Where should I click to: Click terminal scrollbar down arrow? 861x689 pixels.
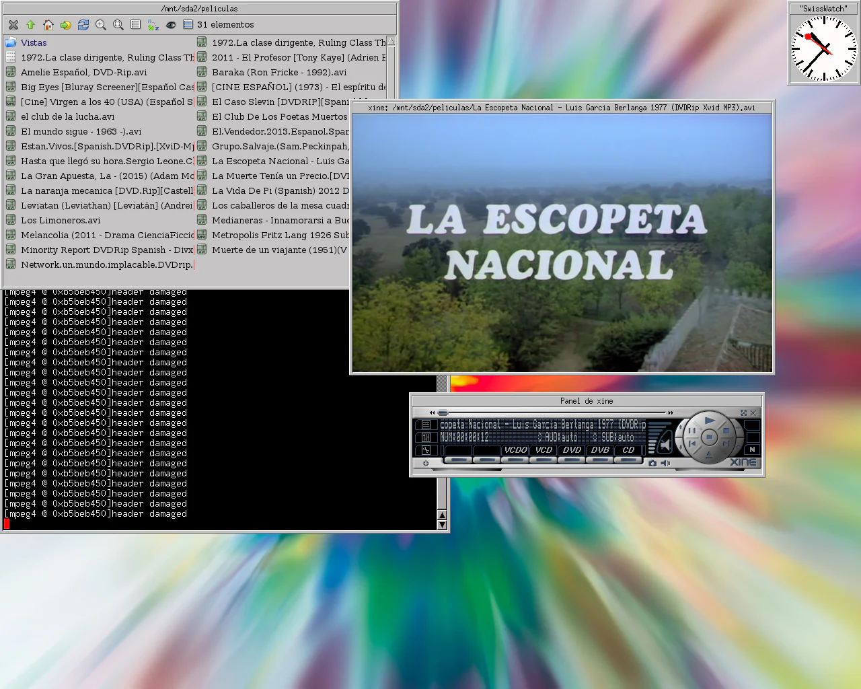pos(442,525)
